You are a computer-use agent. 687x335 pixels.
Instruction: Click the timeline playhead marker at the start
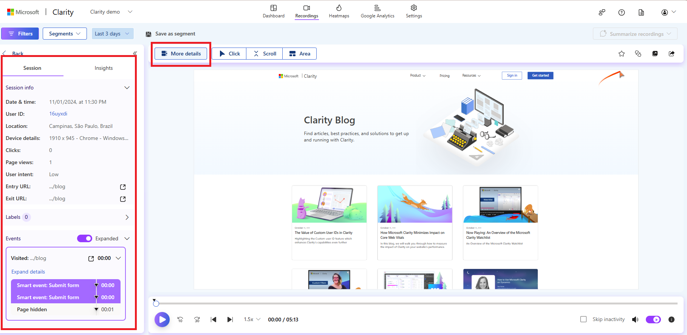156,303
